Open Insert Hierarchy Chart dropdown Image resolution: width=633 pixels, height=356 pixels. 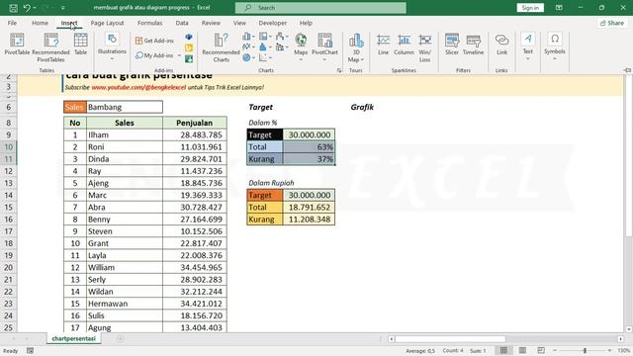pyautogui.click(x=265, y=37)
